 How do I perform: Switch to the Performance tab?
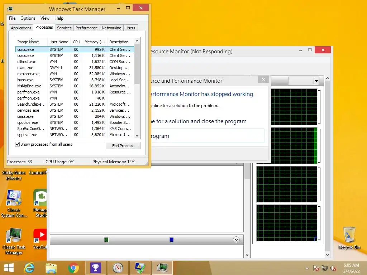(87, 28)
